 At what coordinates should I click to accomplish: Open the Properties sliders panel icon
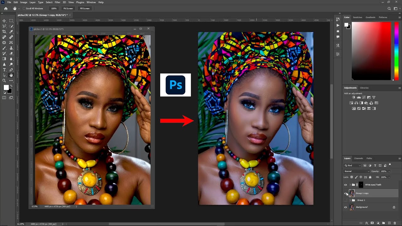pos(338,54)
